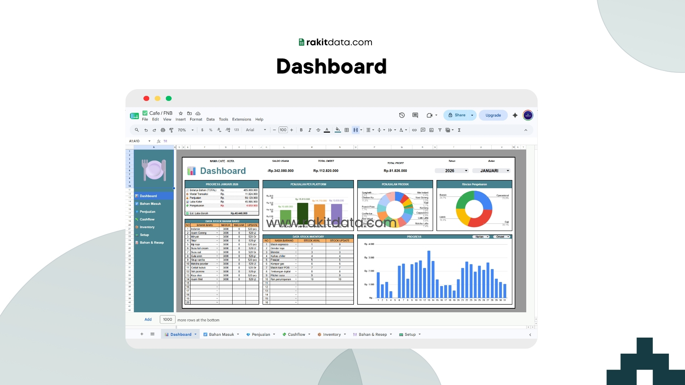Open the fill color picker
The image size is (685, 385).
pyautogui.click(x=338, y=130)
